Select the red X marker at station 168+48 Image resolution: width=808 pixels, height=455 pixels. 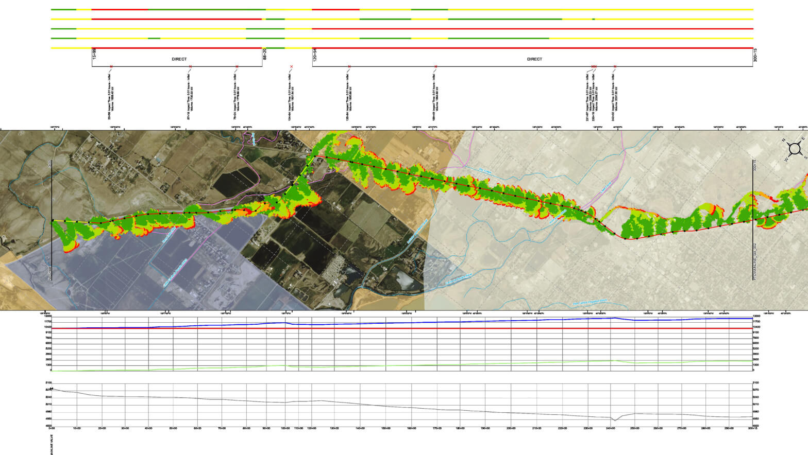436,67
